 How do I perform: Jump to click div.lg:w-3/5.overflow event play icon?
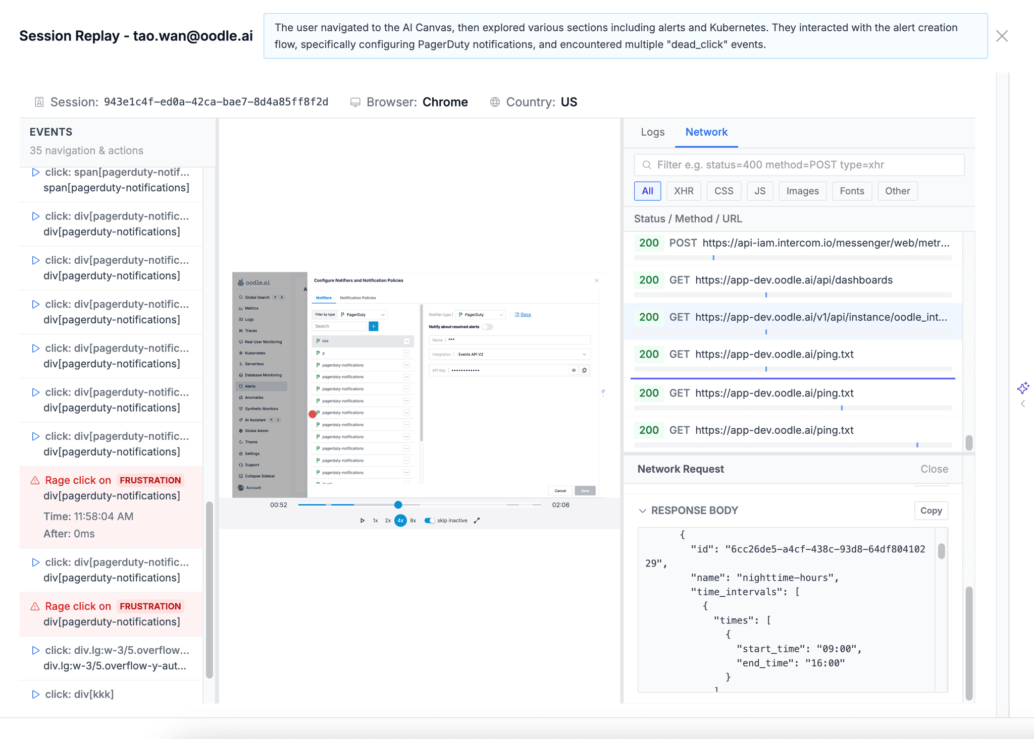coord(35,650)
